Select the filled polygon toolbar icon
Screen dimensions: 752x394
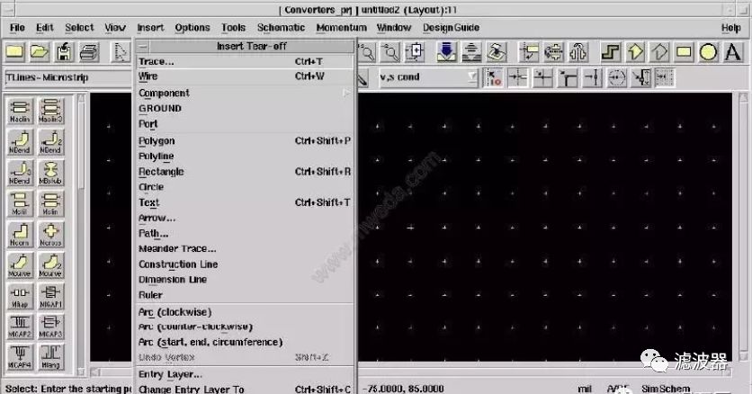[x=635, y=52]
